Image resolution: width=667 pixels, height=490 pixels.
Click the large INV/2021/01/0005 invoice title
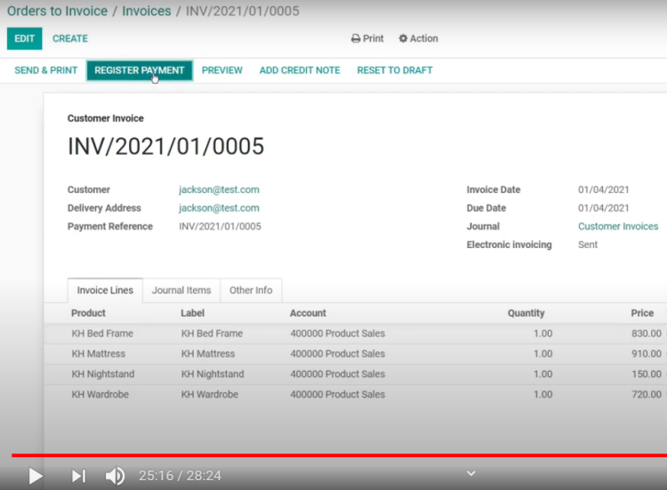tap(166, 147)
